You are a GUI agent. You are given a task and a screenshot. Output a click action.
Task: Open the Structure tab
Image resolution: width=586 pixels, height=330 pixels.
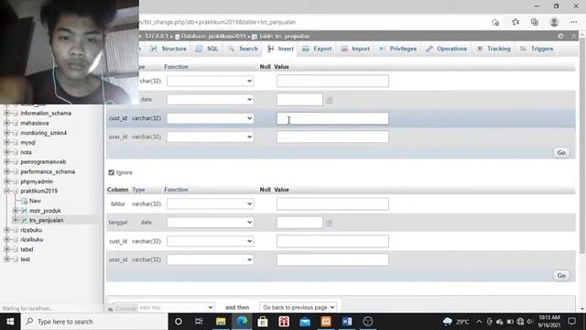pyautogui.click(x=168, y=49)
